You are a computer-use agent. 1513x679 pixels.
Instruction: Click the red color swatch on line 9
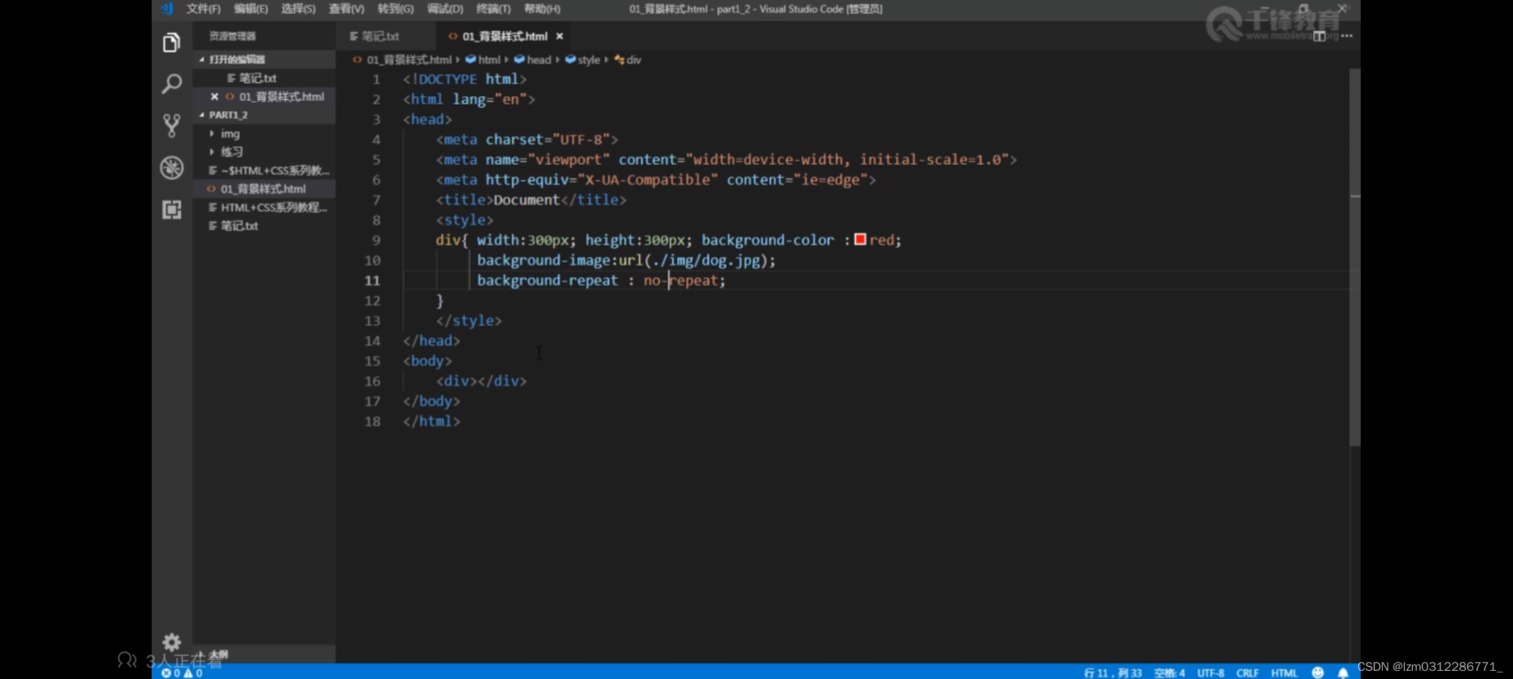860,240
